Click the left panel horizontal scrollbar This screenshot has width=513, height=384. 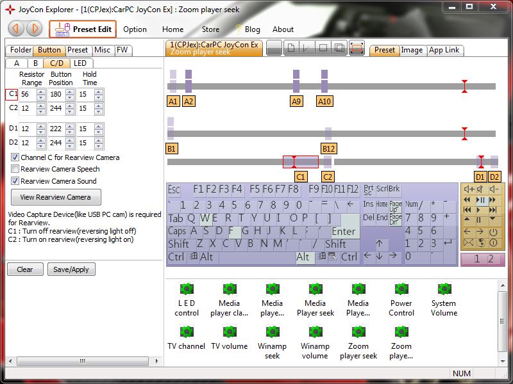[83, 361]
